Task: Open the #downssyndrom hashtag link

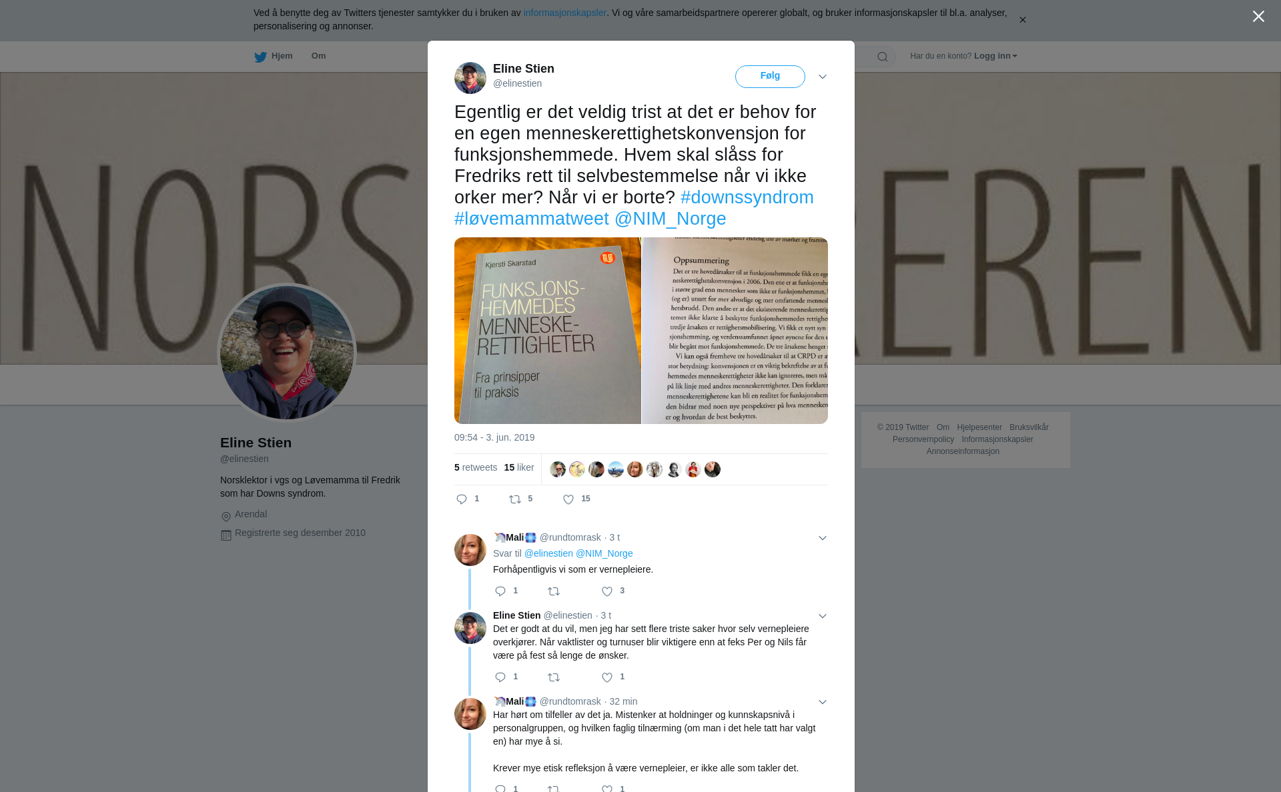Action: tap(747, 197)
